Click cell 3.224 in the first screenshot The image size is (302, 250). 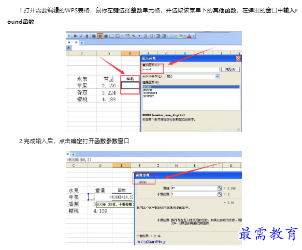(x=109, y=93)
